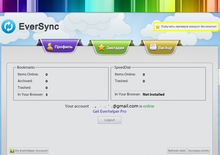Click the disk drive icon on Backup tab

point(153,47)
